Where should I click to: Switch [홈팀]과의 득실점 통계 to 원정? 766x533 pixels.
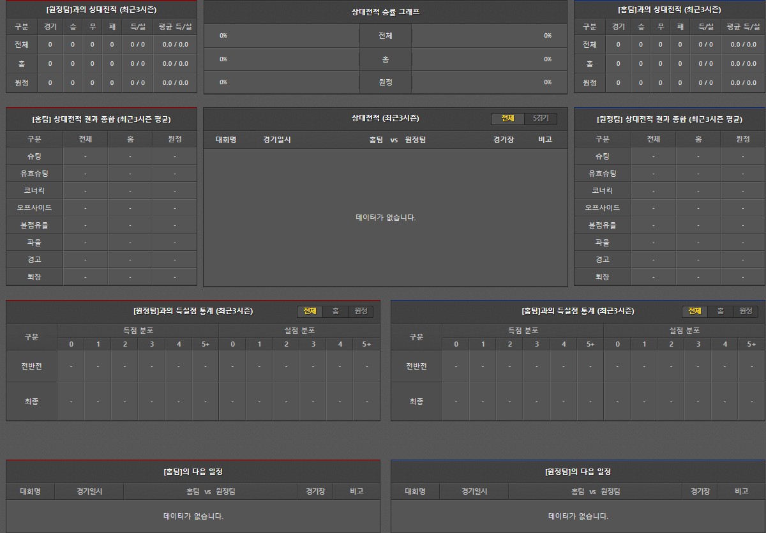click(746, 312)
